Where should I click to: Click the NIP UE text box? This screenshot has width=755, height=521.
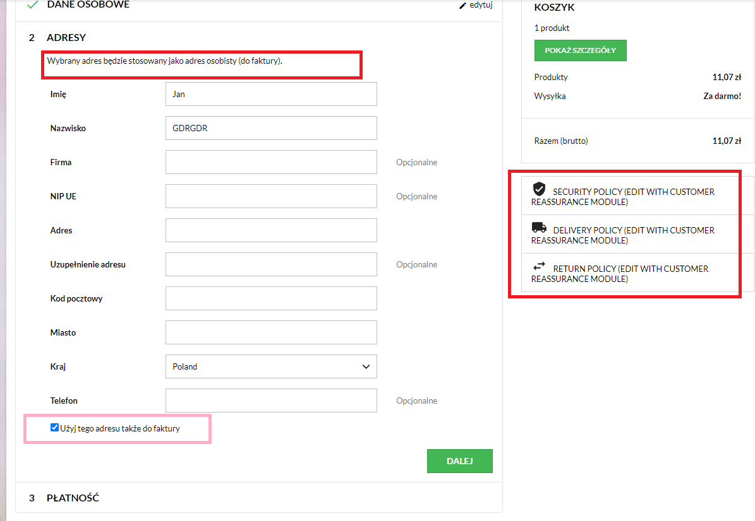click(271, 196)
